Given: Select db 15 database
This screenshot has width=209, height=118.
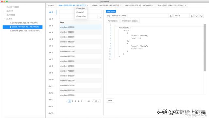Looking at the screenshot, I should tap(51, 113).
